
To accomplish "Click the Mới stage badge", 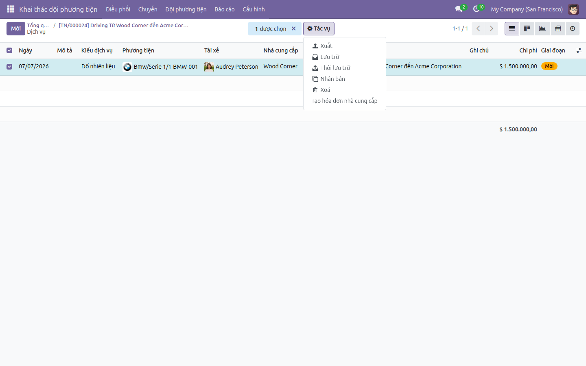I will point(549,66).
